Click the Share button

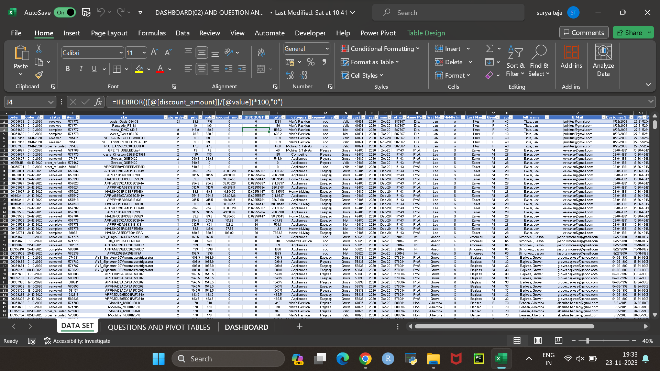[x=629, y=33]
